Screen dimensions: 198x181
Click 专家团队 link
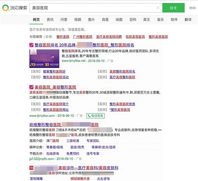pyautogui.click(x=93, y=141)
